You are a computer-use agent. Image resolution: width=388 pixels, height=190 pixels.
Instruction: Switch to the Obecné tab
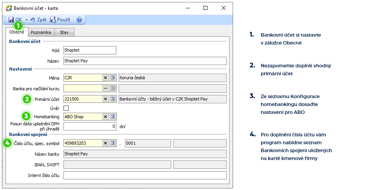tap(17, 32)
